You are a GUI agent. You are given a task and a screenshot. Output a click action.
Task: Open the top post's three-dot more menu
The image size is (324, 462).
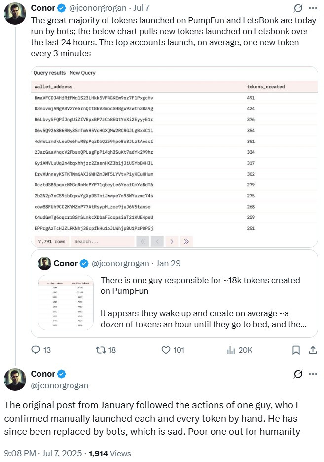(313, 8)
